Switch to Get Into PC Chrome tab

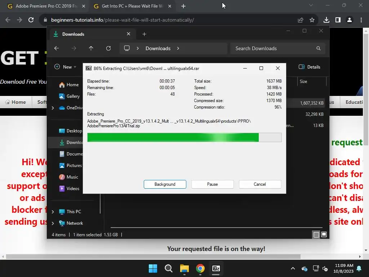click(133, 6)
